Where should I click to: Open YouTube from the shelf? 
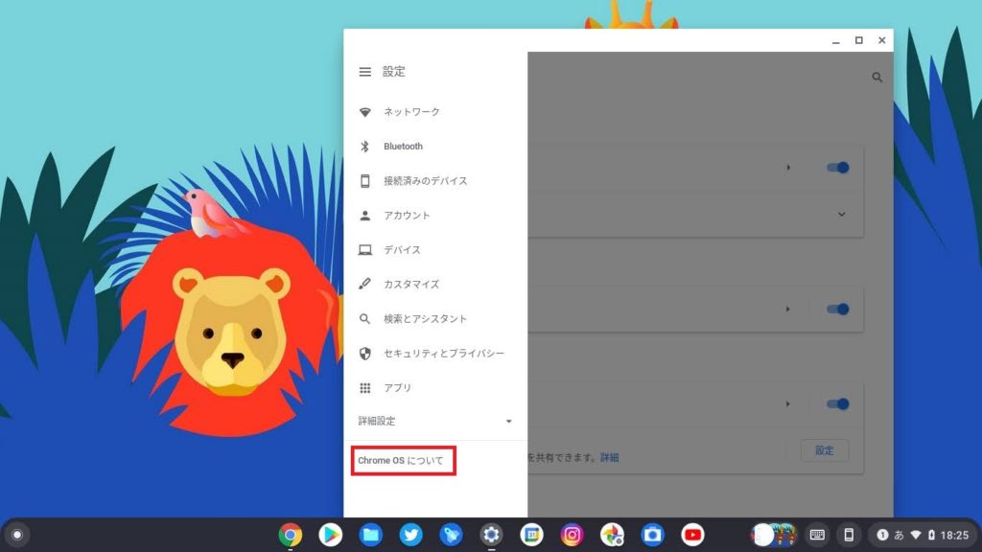(692, 535)
